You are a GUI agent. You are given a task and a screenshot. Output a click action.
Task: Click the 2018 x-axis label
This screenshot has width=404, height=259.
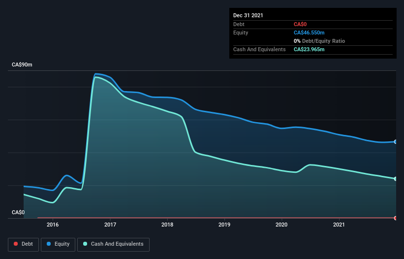(x=167, y=225)
